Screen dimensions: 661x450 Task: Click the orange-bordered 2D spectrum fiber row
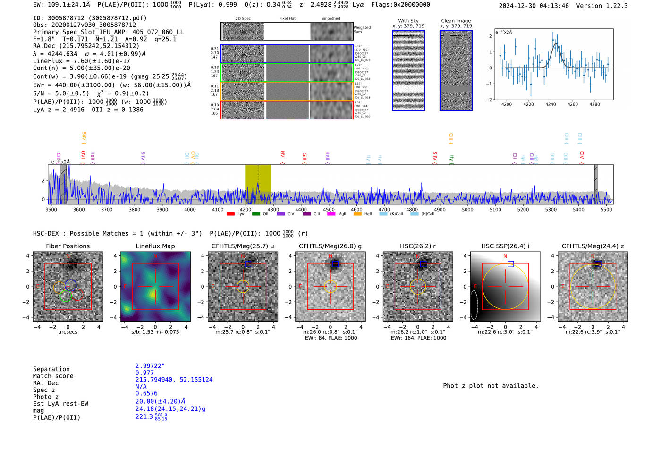pyautogui.click(x=287, y=91)
